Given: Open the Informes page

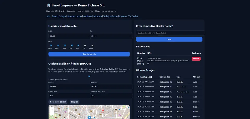Looking at the screenshot, I should point(98,16).
